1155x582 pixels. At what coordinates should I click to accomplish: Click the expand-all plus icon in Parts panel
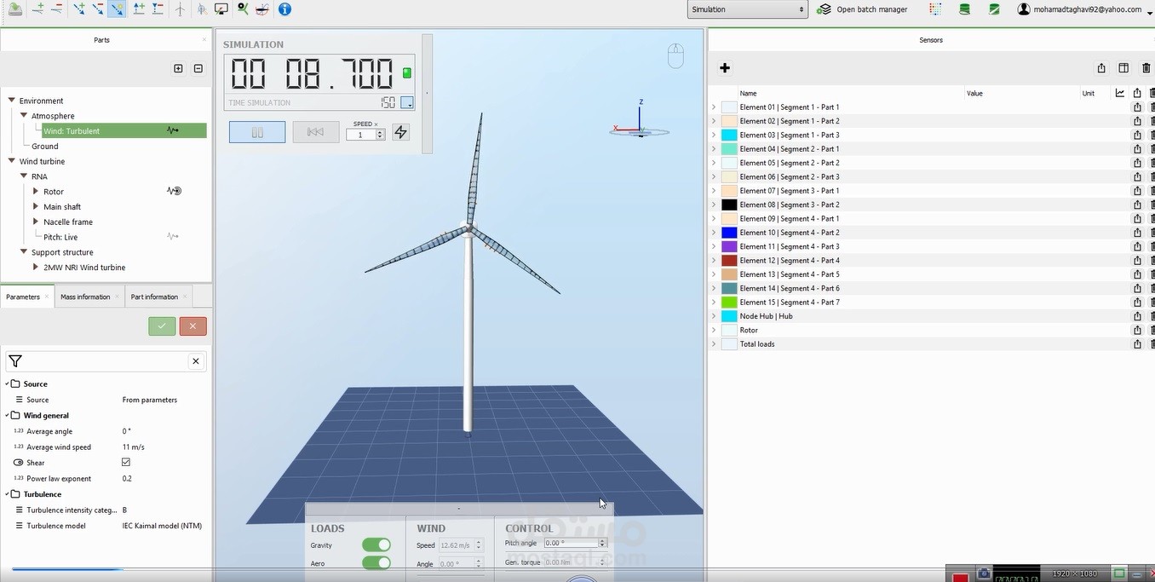coord(178,69)
